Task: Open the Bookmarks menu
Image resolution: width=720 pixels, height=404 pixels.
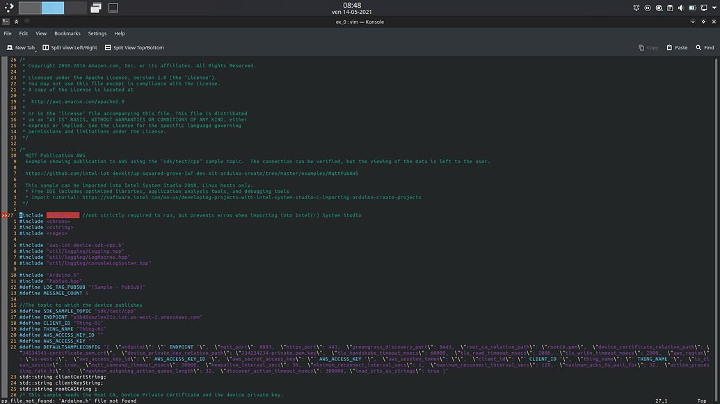Action: coord(67,33)
